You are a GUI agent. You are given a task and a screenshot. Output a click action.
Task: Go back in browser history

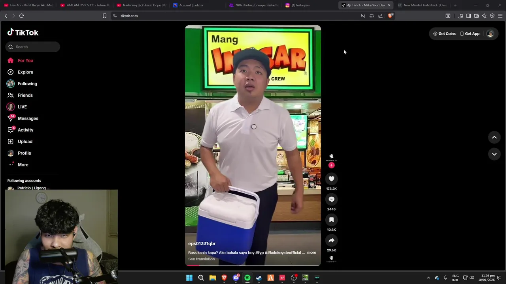[6, 16]
